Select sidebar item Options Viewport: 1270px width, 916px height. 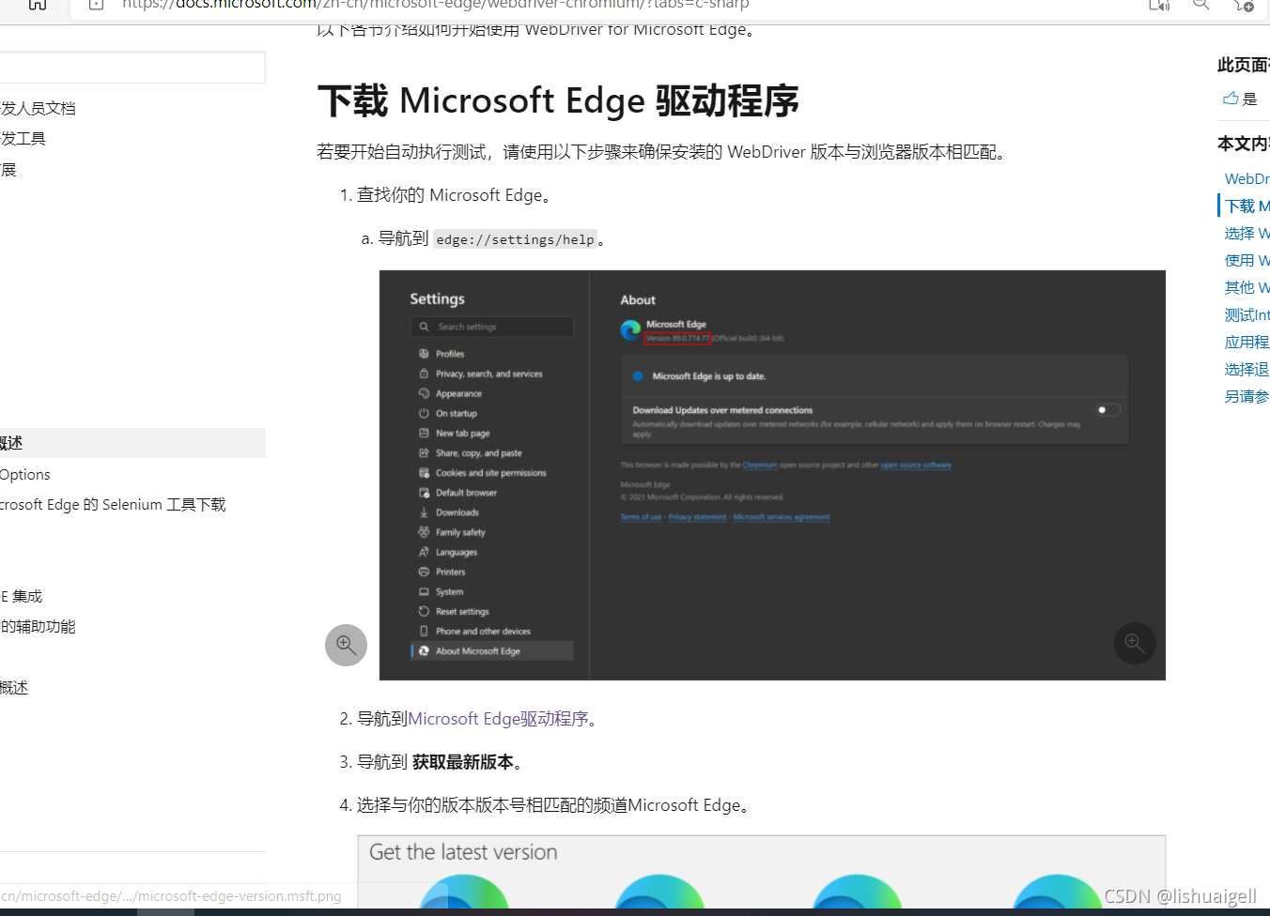[x=25, y=475]
